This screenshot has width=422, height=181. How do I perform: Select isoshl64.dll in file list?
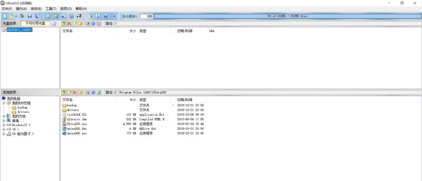77,114
